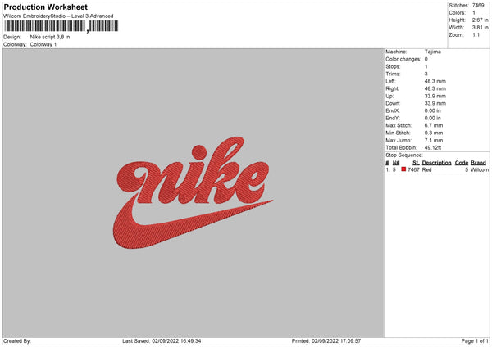Click the brand 'Wilcom' in stop sequence

(x=480, y=169)
